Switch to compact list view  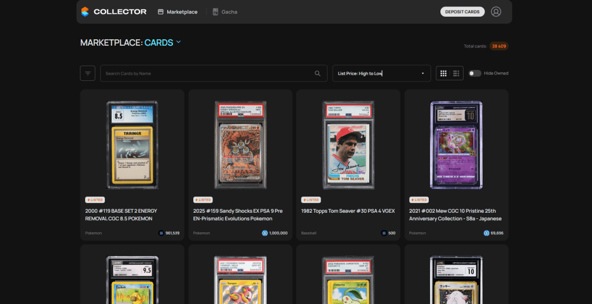(x=457, y=73)
